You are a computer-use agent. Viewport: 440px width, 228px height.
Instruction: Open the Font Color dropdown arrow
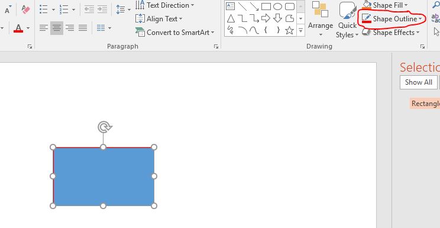click(28, 28)
